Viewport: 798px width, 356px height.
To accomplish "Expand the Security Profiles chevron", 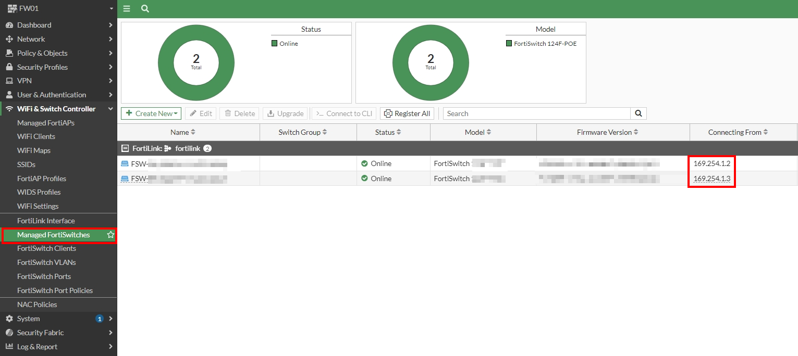I will [111, 67].
